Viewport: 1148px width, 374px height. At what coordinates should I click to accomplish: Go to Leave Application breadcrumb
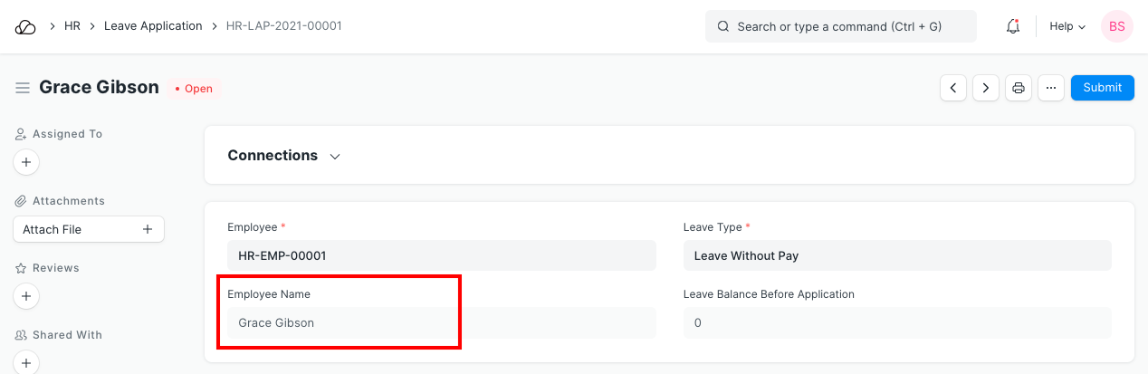point(153,26)
